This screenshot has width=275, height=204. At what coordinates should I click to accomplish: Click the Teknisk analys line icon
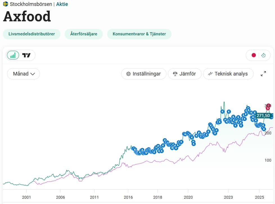pos(210,74)
